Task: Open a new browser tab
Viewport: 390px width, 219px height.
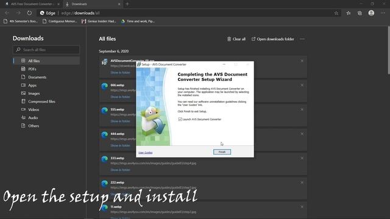Action: 127,4
